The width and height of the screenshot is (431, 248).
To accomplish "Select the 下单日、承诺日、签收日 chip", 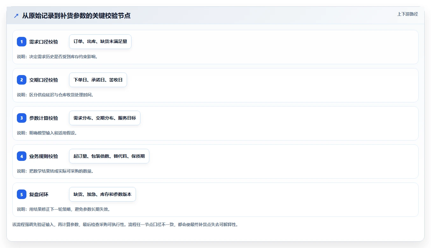I will click(98, 80).
